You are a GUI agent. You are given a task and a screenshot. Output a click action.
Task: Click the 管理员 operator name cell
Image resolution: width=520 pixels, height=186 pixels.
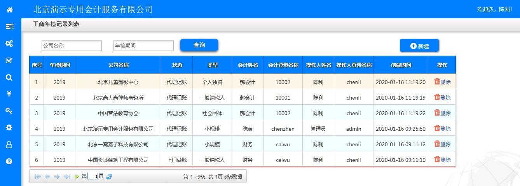[318, 129]
